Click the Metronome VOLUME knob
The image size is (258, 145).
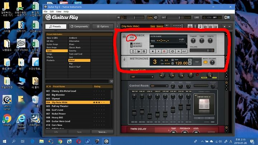pyautogui.click(x=212, y=62)
